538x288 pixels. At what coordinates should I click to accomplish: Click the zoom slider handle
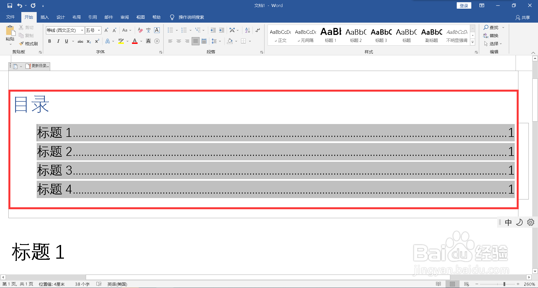[x=504, y=284]
